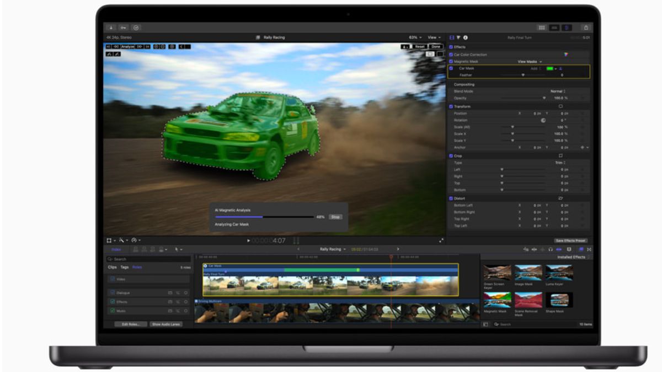Switch to the Tags tab in index

pos(125,267)
